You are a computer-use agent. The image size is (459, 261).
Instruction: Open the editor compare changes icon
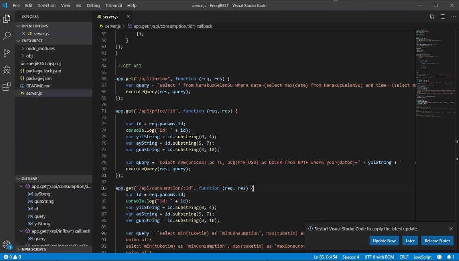point(431,17)
